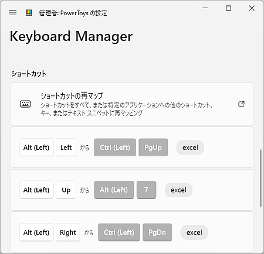Image resolution: width=264 pixels, height=254 pixels.
Task: Select the excel tag in Alt+7 row
Action: click(x=178, y=190)
